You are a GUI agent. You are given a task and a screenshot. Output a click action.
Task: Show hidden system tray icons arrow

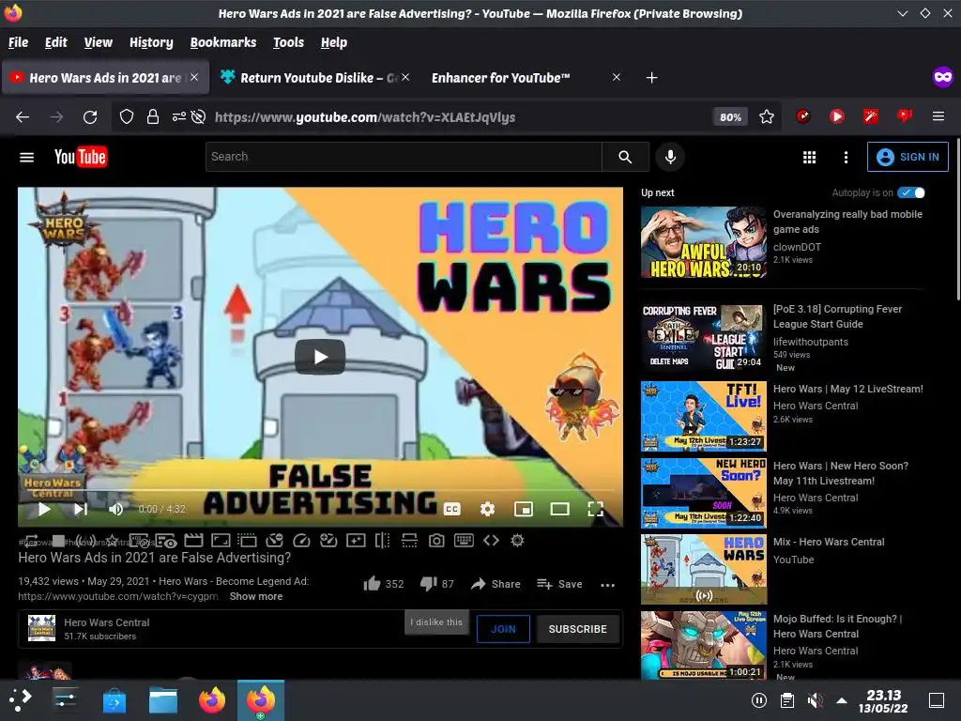(842, 700)
